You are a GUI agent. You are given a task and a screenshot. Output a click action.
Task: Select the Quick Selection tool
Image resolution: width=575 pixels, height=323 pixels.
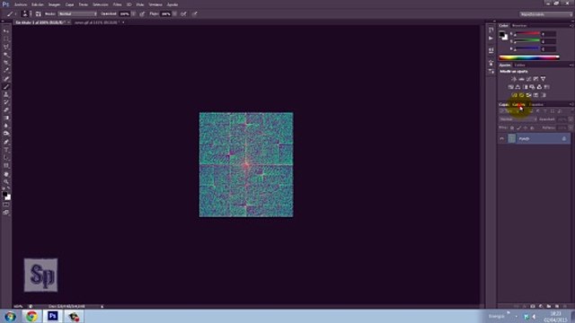click(6, 55)
